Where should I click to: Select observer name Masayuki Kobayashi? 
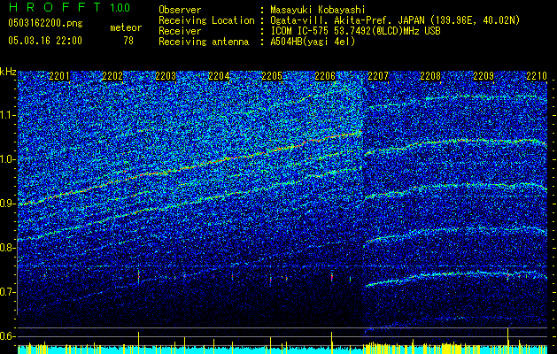click(317, 10)
